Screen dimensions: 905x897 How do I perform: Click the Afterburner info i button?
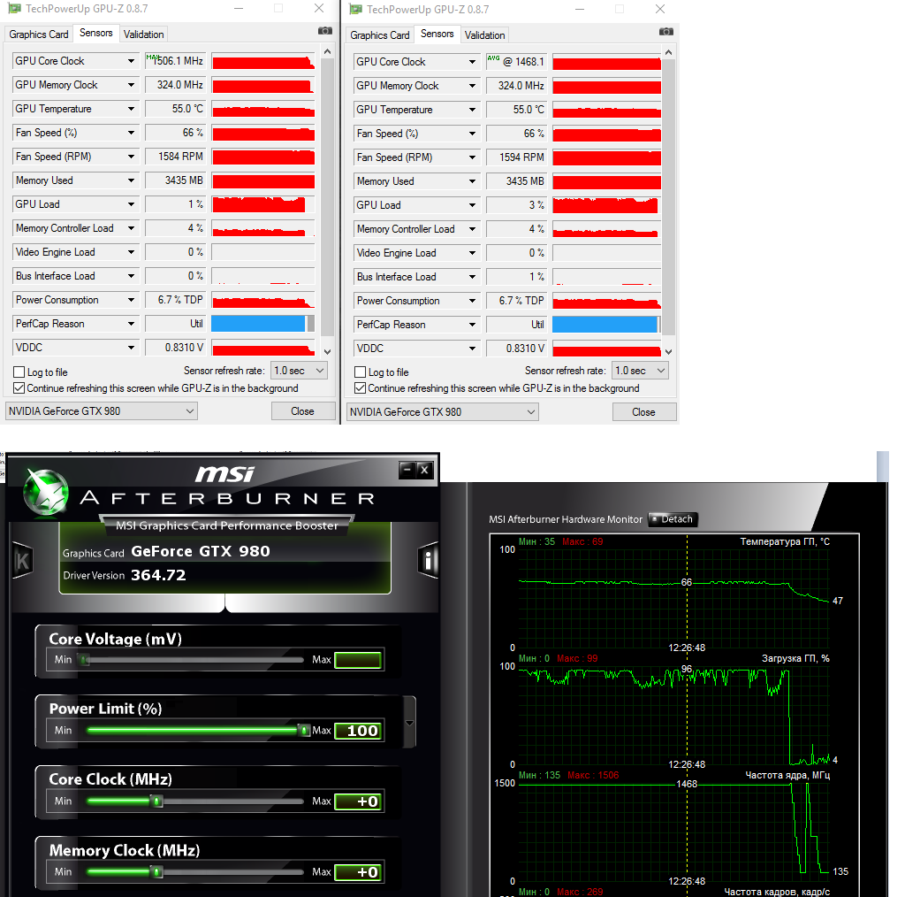point(428,560)
